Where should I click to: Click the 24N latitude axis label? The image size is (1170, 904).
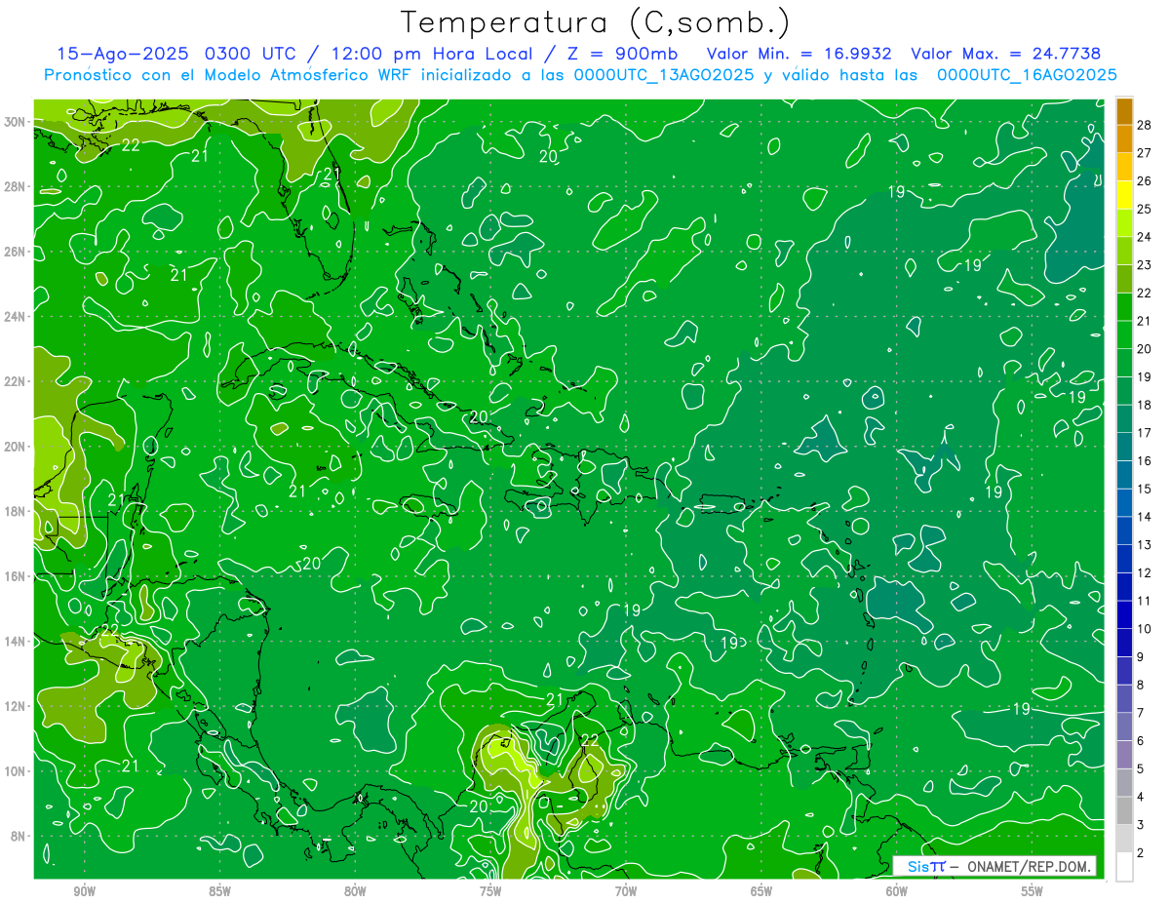click(17, 317)
